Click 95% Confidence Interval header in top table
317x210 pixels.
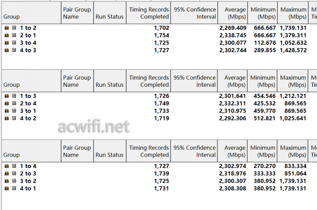pos(195,13)
